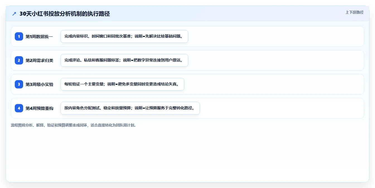Screen dimensions: 375x188
Task: Click the 第2周需求归类 label
Action: click(x=39, y=60)
